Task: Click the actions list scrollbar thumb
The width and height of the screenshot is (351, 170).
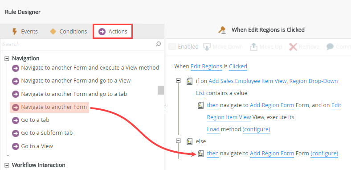Action: pos(161,90)
